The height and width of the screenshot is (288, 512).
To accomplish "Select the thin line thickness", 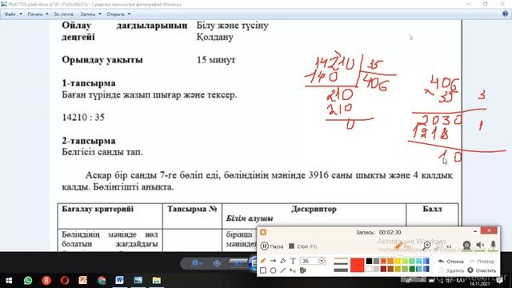I will click(x=341, y=258).
